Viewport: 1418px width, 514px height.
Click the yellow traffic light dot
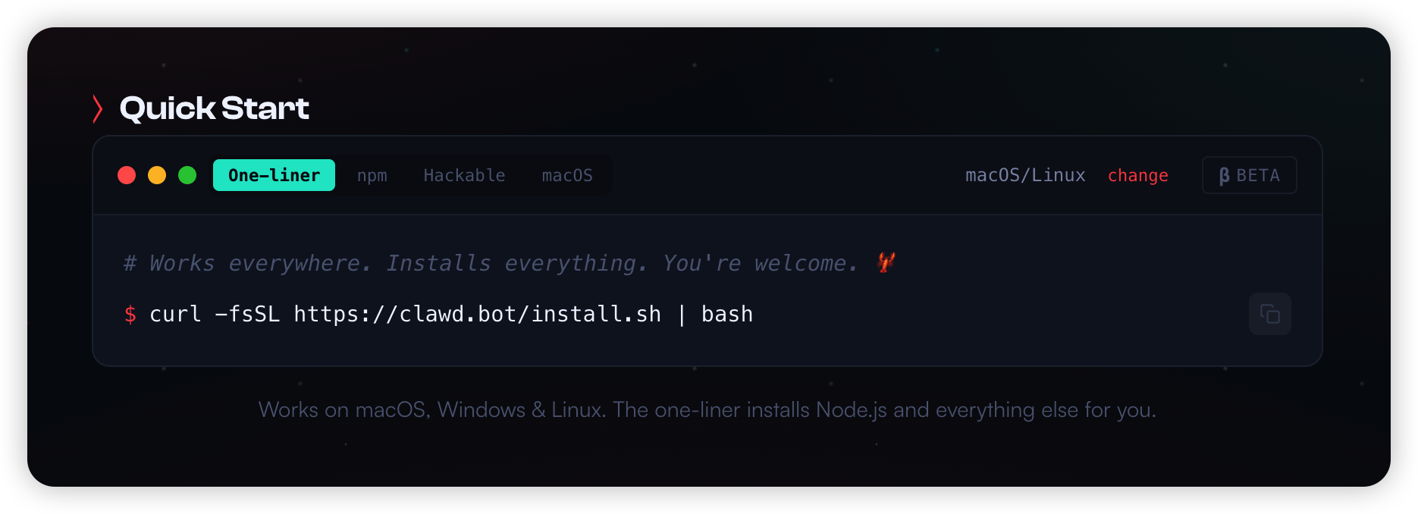pos(157,175)
